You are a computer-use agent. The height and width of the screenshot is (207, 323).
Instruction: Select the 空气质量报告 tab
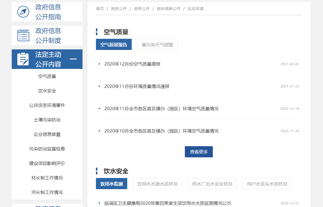tap(114, 45)
